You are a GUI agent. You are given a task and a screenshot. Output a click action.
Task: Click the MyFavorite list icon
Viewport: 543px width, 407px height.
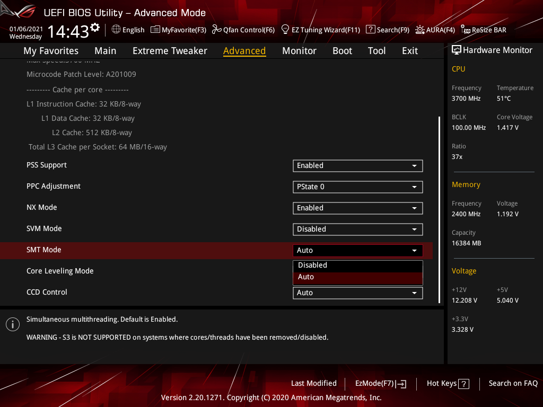pyautogui.click(x=155, y=30)
